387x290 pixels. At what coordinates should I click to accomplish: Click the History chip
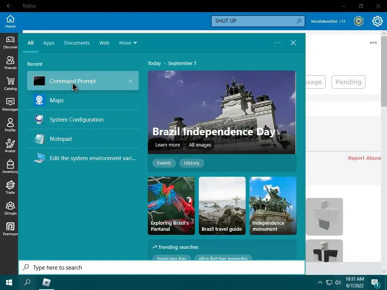tap(192, 163)
